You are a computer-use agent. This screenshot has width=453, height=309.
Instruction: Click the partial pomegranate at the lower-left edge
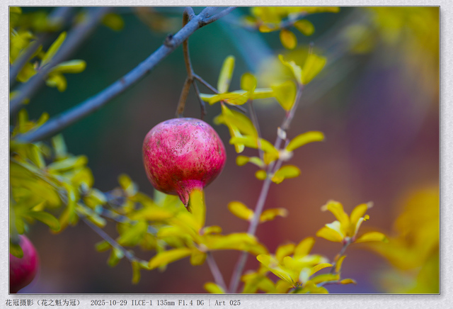21,265
